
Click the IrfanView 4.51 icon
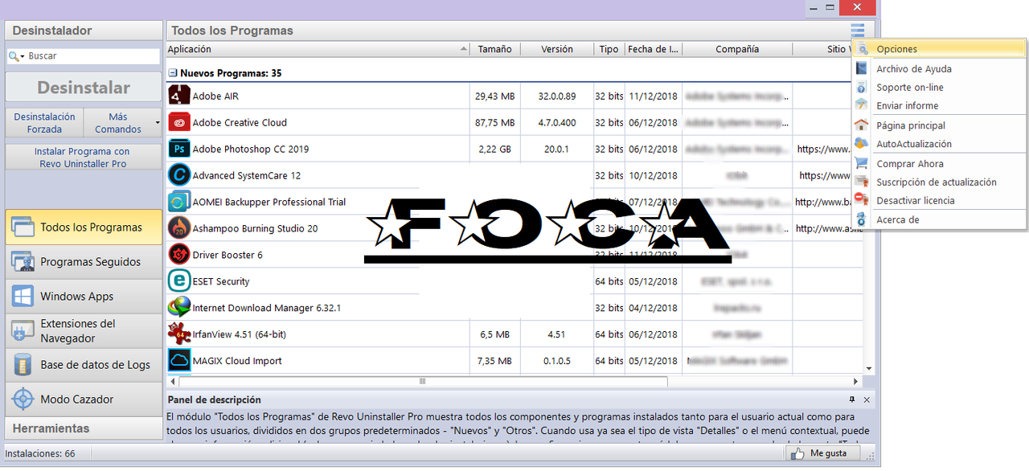click(x=178, y=334)
